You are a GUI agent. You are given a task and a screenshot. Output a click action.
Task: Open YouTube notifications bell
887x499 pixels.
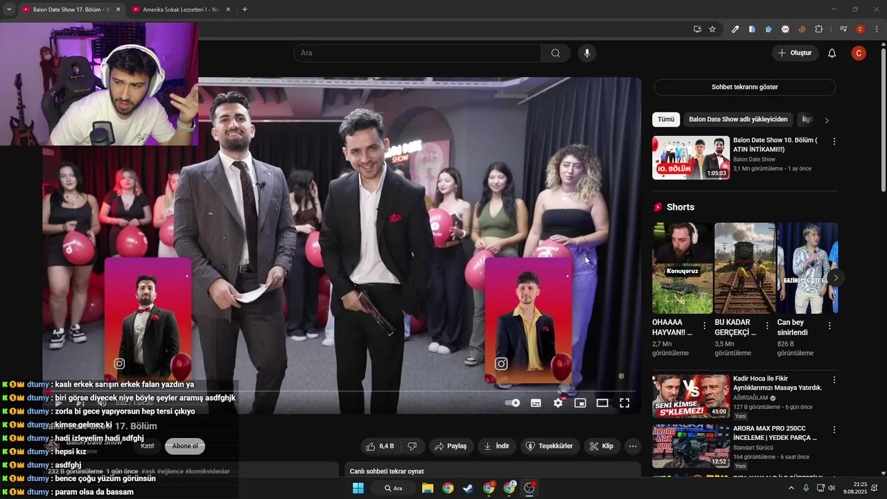coord(832,53)
